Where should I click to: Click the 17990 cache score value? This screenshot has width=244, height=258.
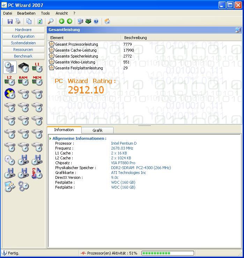click(128, 50)
